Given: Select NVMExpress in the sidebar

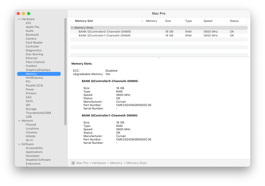Looking at the screenshot, I should (x=34, y=78).
